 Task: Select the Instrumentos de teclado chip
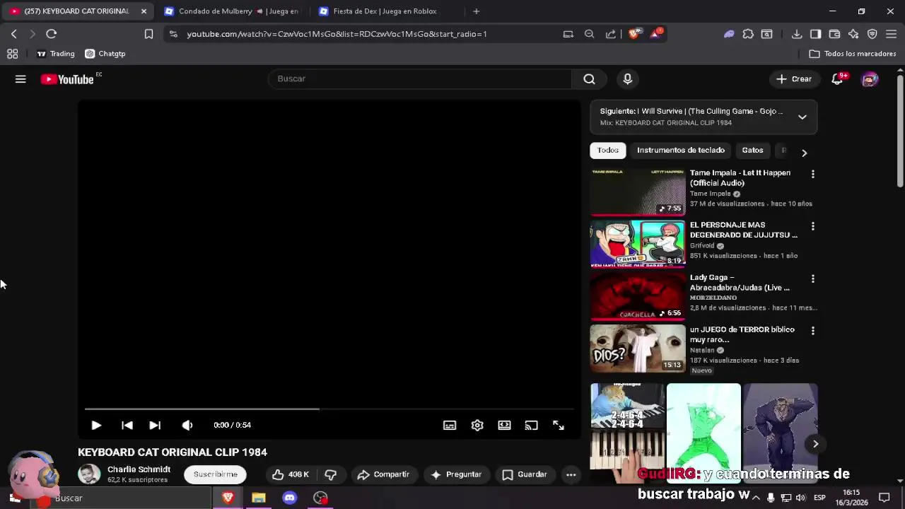[681, 150]
